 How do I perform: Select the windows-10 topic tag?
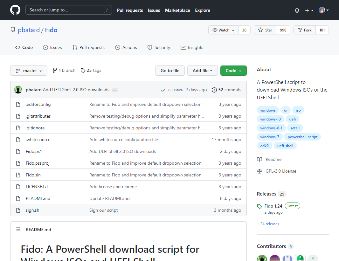(270, 119)
